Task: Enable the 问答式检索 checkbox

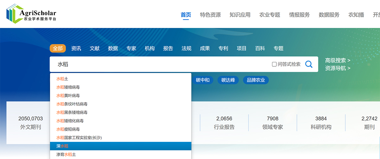Action: pos(274,64)
